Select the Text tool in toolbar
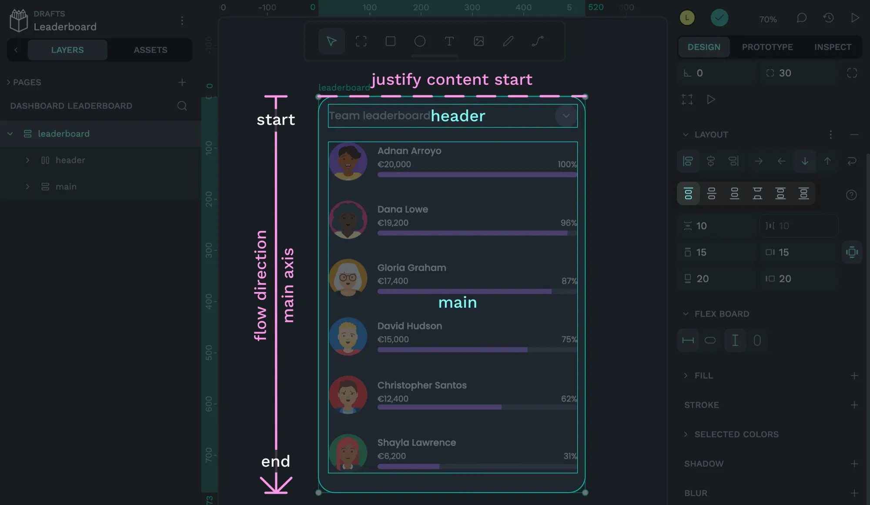The width and height of the screenshot is (870, 505). pyautogui.click(x=449, y=41)
